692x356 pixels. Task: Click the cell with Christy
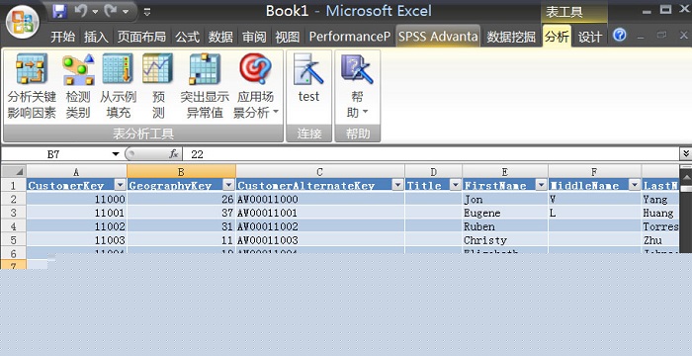coord(505,240)
